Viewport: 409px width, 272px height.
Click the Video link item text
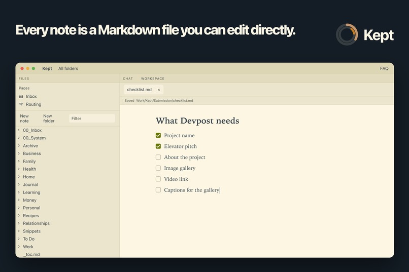[x=176, y=179]
